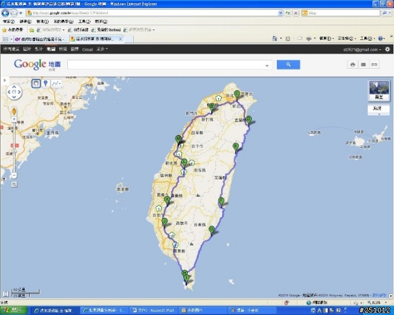The image size is (394, 315).
Task: Zoom out with the minus button
Action: (x=14, y=175)
